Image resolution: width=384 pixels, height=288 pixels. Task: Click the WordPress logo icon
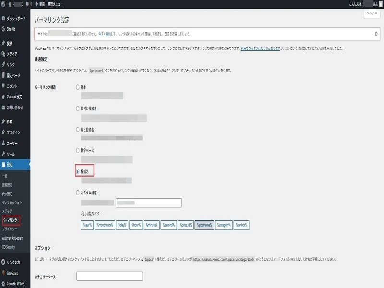click(x=4, y=4)
